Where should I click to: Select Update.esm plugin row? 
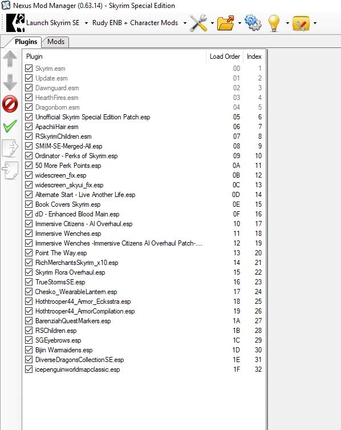click(x=144, y=78)
